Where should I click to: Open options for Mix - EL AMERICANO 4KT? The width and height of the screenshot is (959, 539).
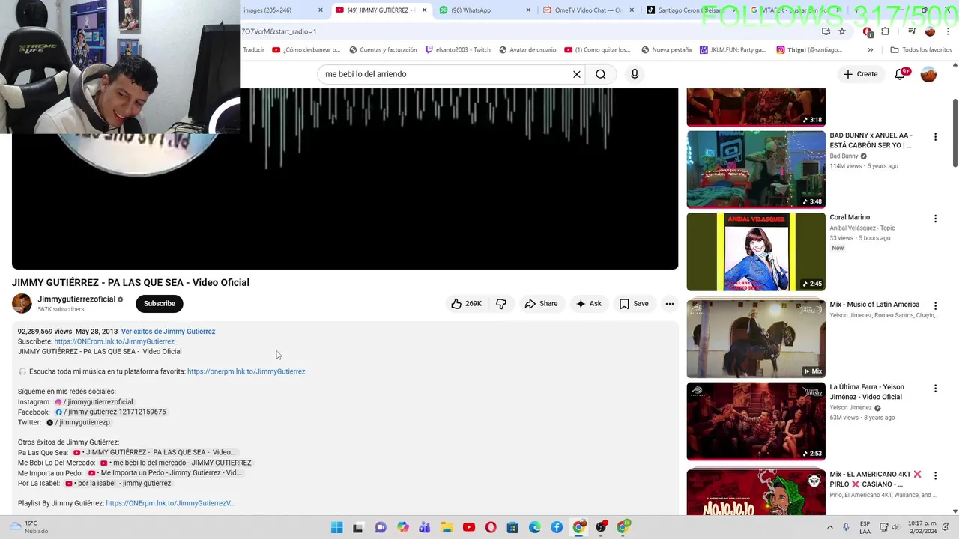[x=935, y=475]
